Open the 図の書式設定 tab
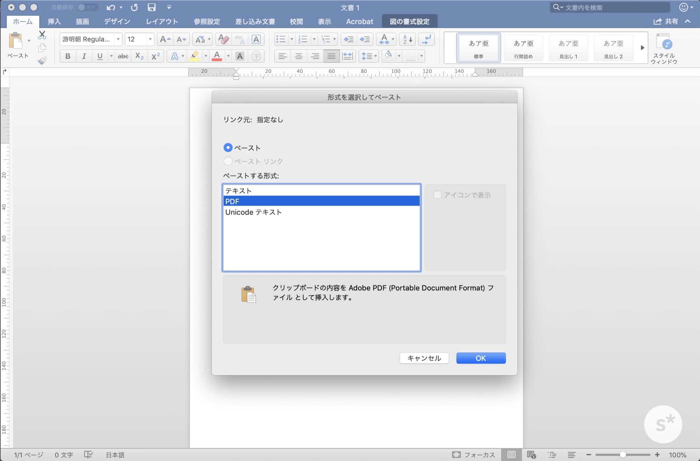 pyautogui.click(x=409, y=21)
